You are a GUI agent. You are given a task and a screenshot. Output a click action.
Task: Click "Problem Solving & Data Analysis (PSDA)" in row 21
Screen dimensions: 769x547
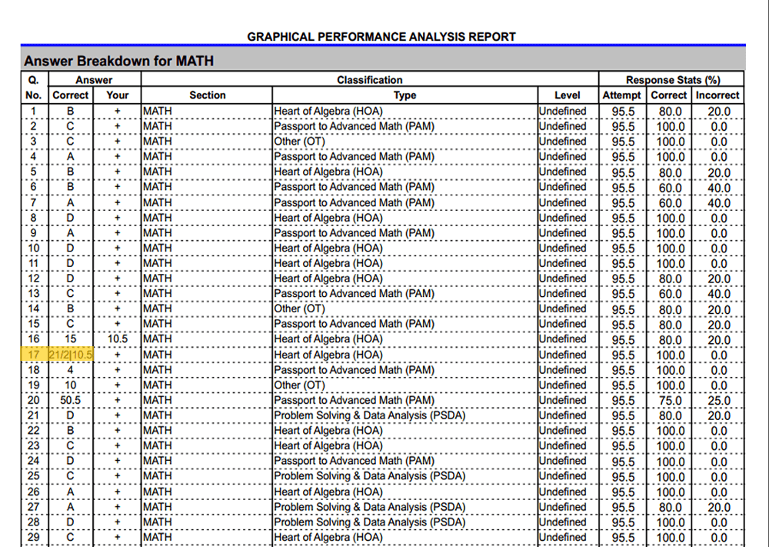pos(369,415)
